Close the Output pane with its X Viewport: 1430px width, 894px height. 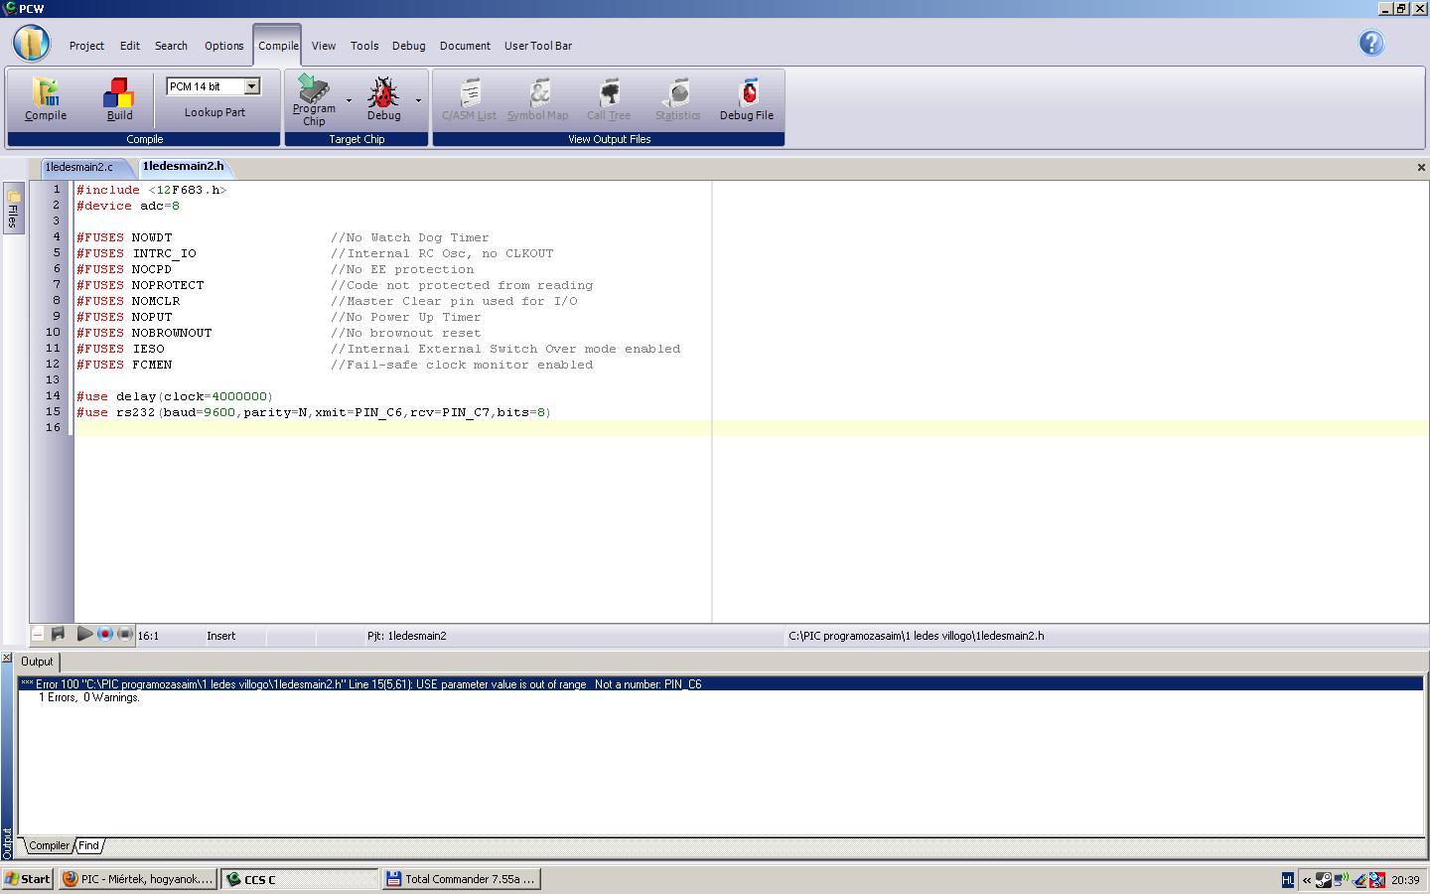7,660
